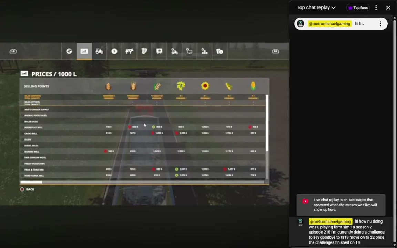Click Frog & Toad Bar green-marked canola price
The height and width of the screenshot is (248, 397).
coord(181,169)
